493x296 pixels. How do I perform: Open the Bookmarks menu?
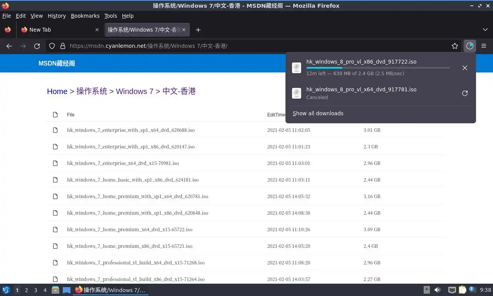(85, 16)
